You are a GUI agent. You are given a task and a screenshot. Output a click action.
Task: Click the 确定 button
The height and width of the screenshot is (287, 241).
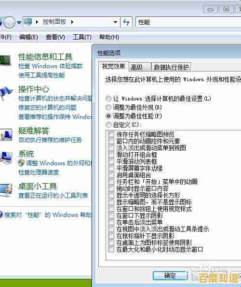click(170, 275)
